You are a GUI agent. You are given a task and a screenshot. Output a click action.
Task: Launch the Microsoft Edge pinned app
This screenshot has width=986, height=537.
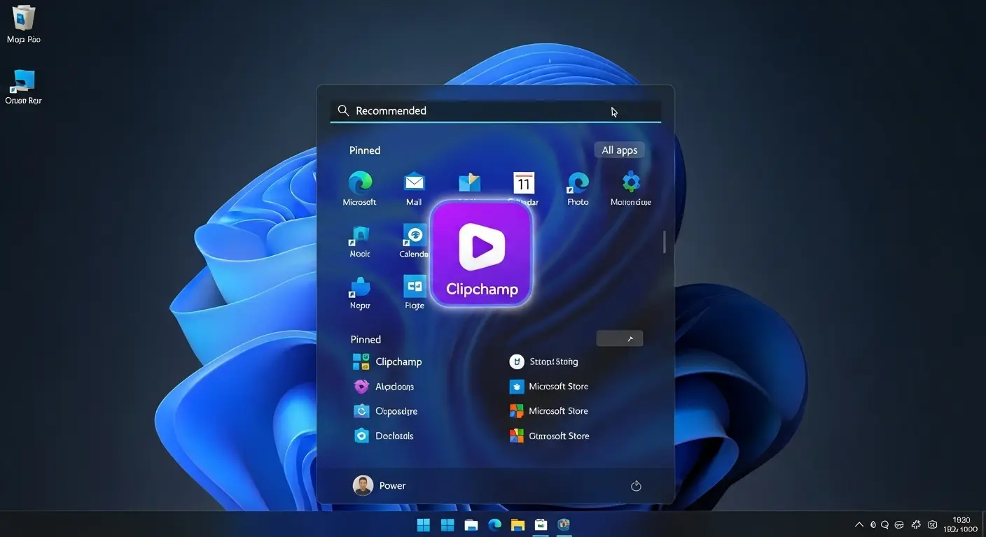click(360, 189)
